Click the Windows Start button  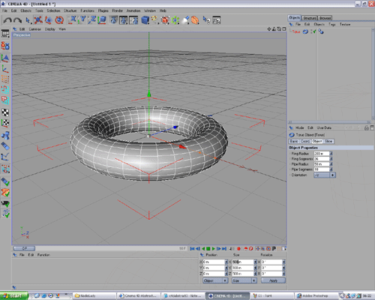[14, 295]
